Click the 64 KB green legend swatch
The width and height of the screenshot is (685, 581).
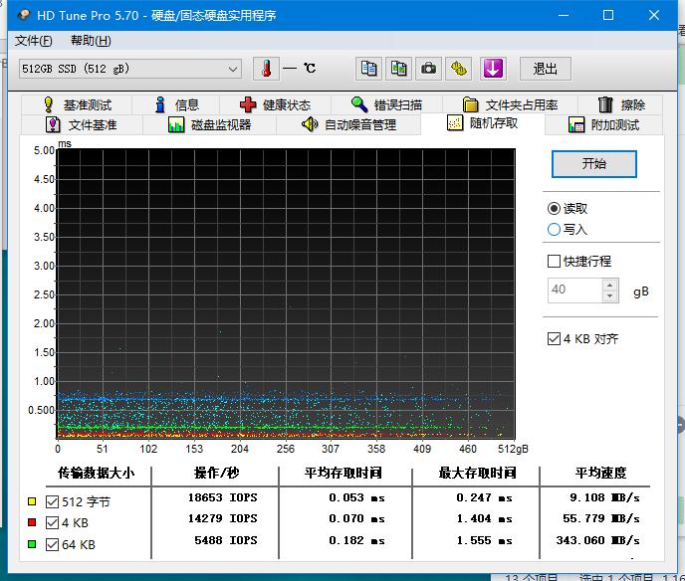(x=32, y=544)
